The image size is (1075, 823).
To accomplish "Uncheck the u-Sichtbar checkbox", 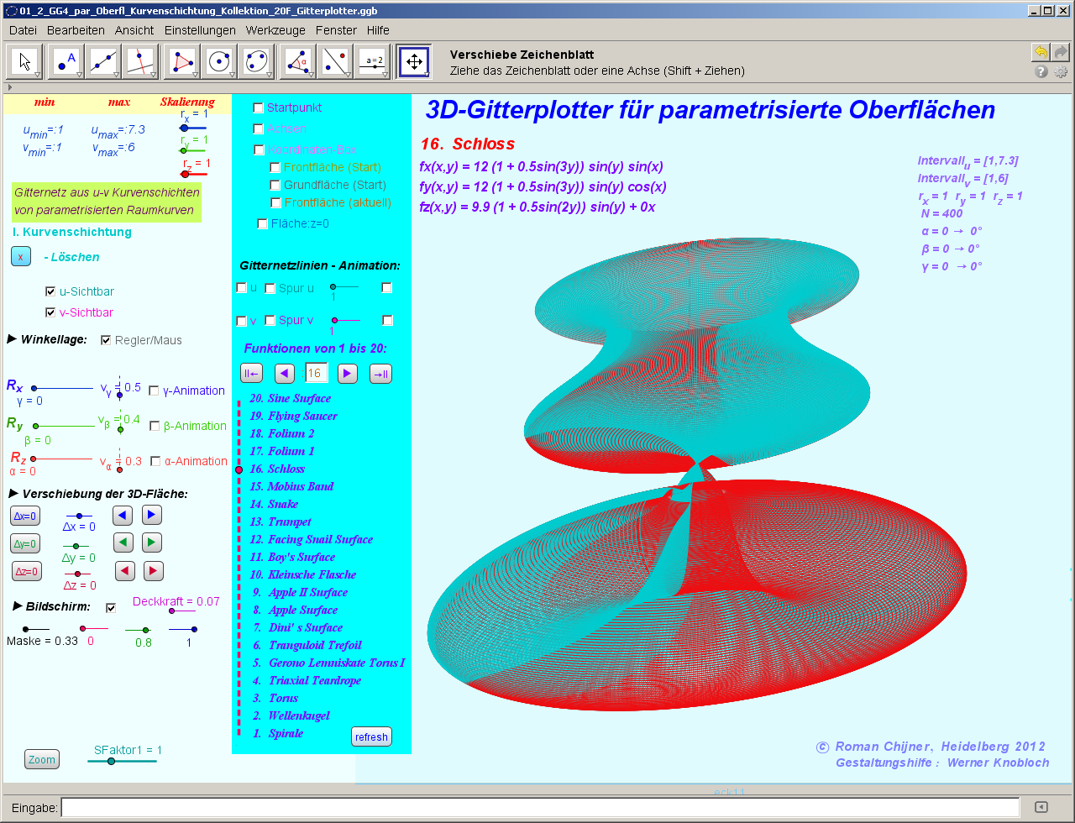I will click(x=50, y=291).
